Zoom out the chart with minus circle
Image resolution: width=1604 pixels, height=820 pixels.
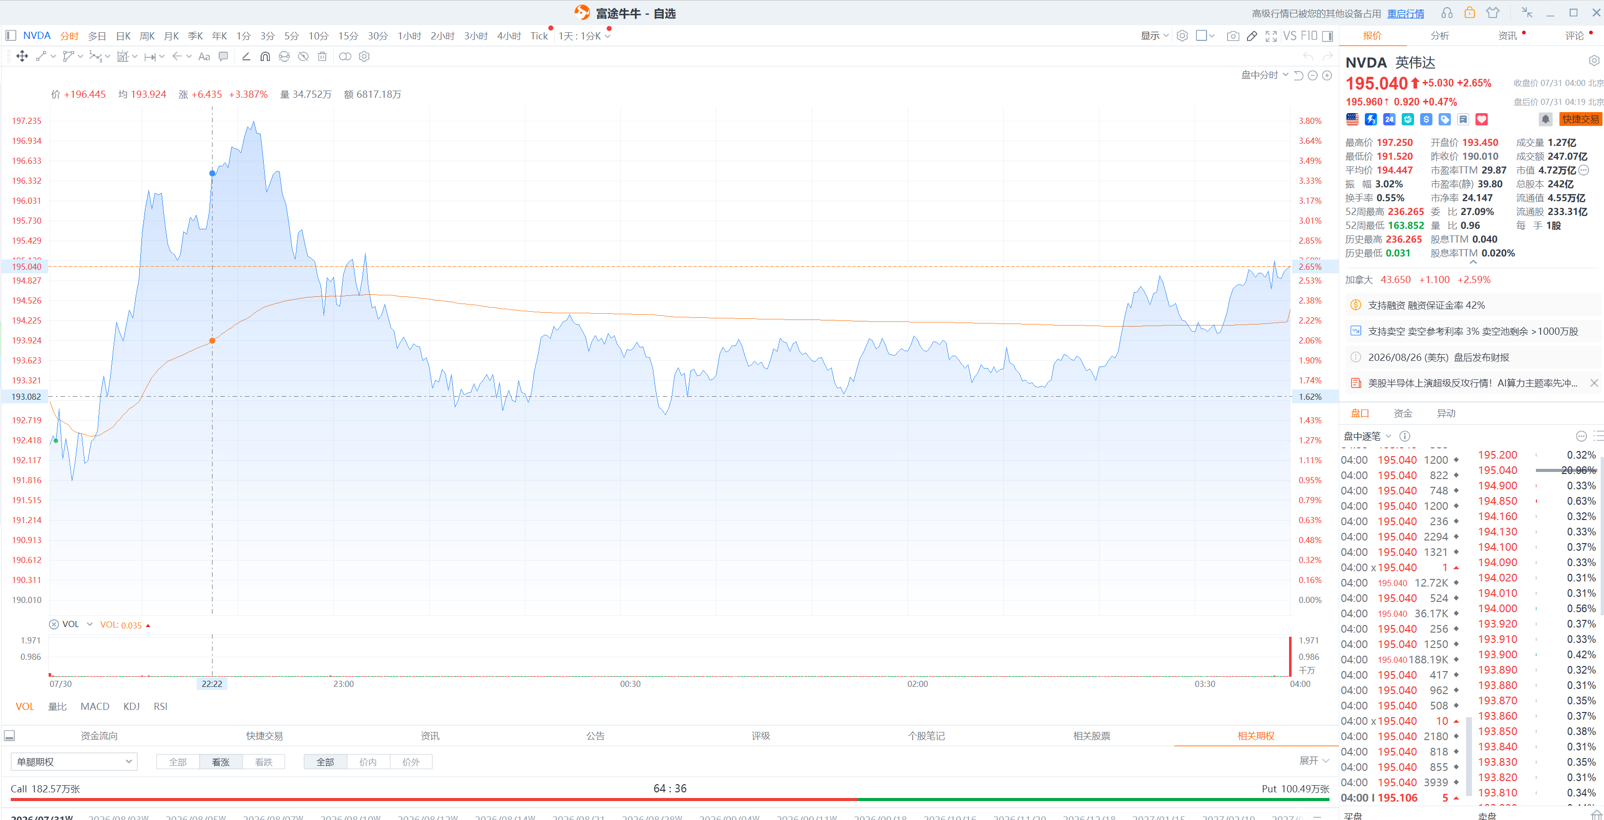(1313, 75)
